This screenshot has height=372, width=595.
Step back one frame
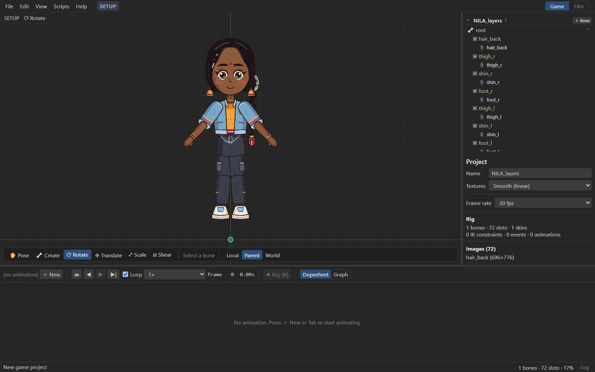click(89, 274)
